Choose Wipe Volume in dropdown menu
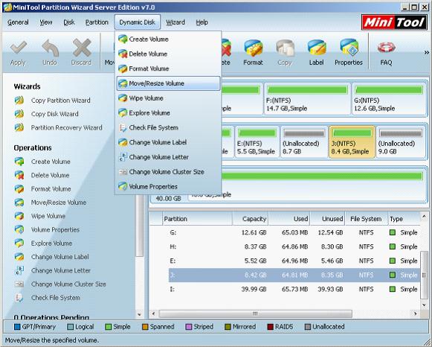The height and width of the screenshot is (347, 432). 168,98
